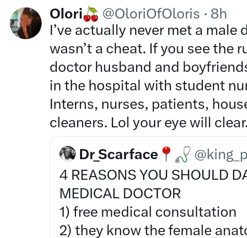Screen dimensions: 247x238
Task: Click the Dr_Scarface display name
Action: click(x=118, y=155)
